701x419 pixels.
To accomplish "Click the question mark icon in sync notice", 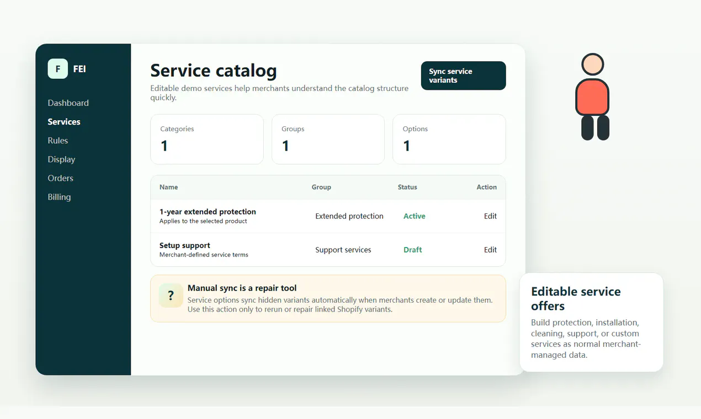I will pos(171,296).
